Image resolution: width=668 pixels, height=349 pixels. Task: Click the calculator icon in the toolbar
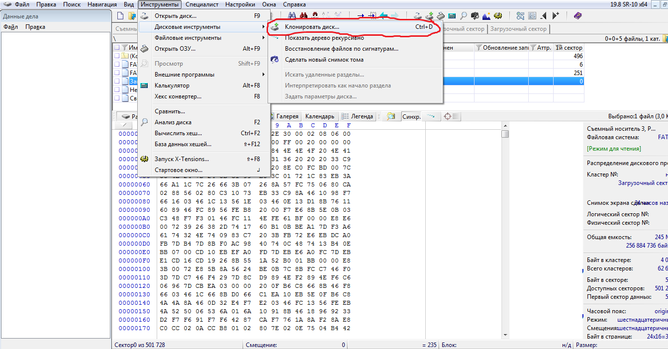[x=452, y=16]
